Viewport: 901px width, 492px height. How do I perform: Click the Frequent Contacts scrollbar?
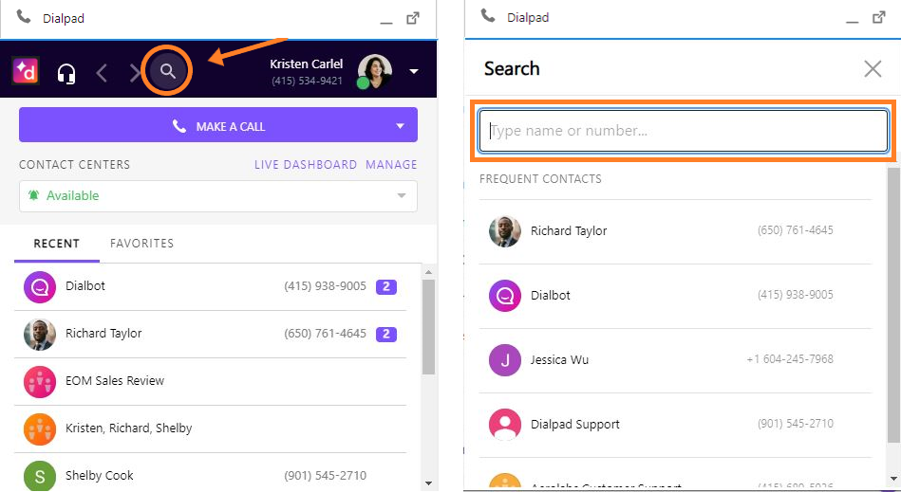pyautogui.click(x=893, y=305)
